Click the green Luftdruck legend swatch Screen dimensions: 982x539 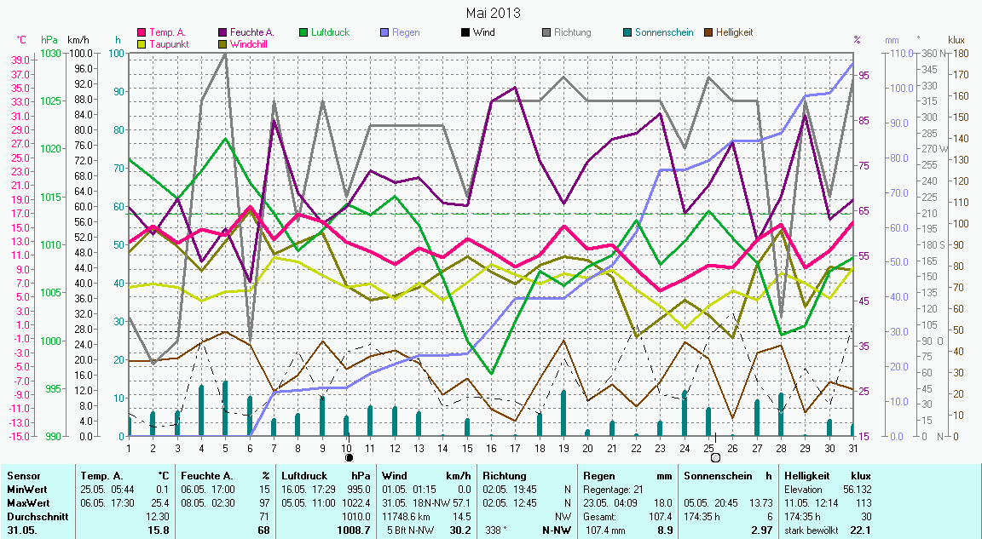click(303, 32)
